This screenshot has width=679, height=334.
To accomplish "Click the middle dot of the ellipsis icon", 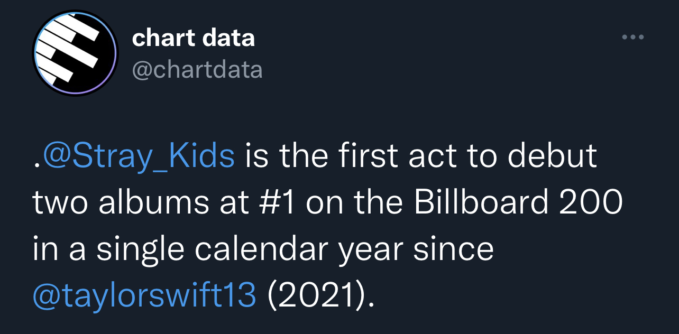I will tap(633, 38).
